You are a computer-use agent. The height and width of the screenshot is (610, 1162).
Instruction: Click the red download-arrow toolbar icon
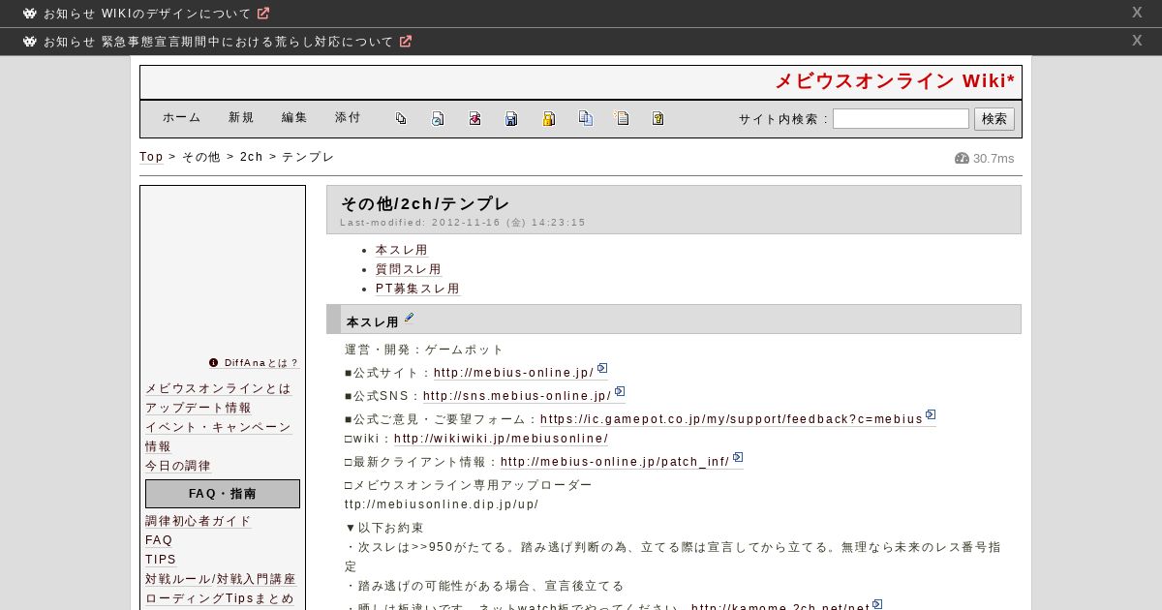[x=474, y=118]
